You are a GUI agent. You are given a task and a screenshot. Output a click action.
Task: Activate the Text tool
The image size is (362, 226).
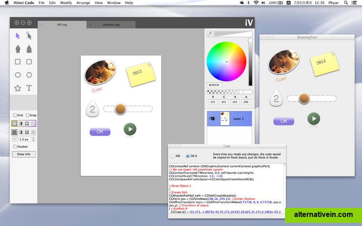29,88
